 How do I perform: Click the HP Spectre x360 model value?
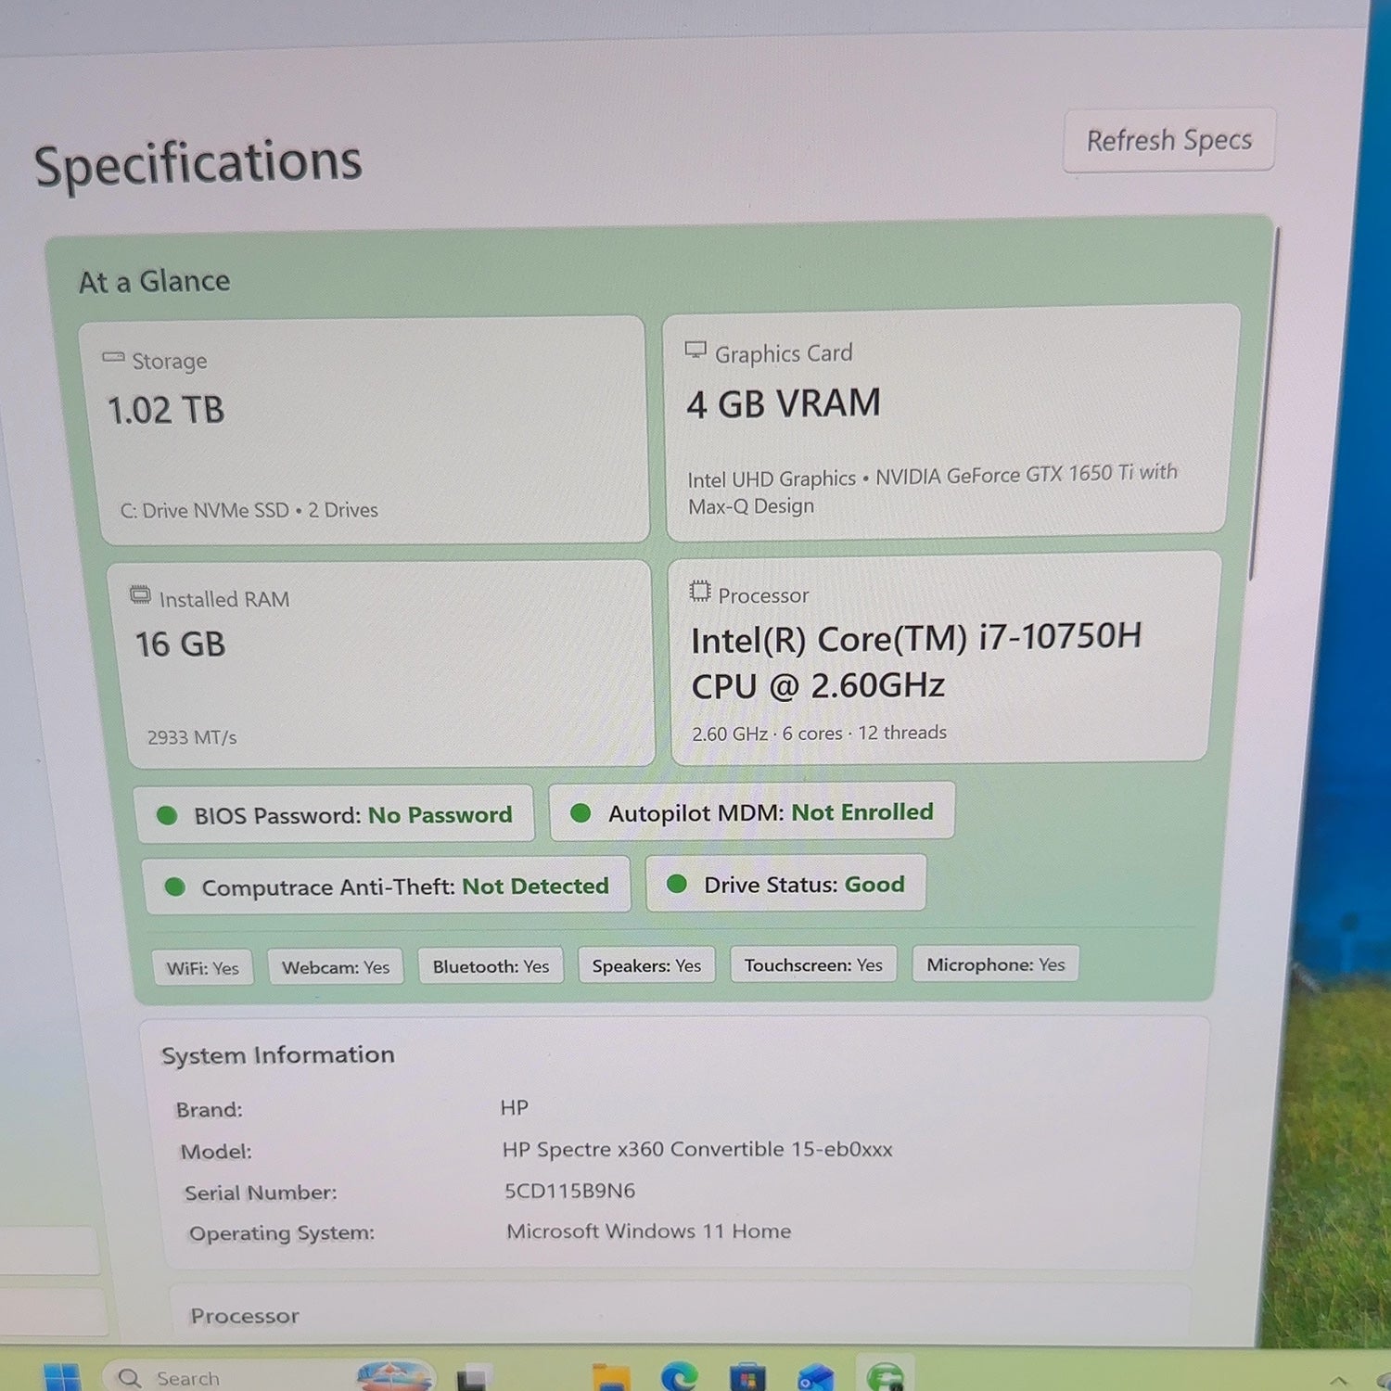[x=697, y=1149]
